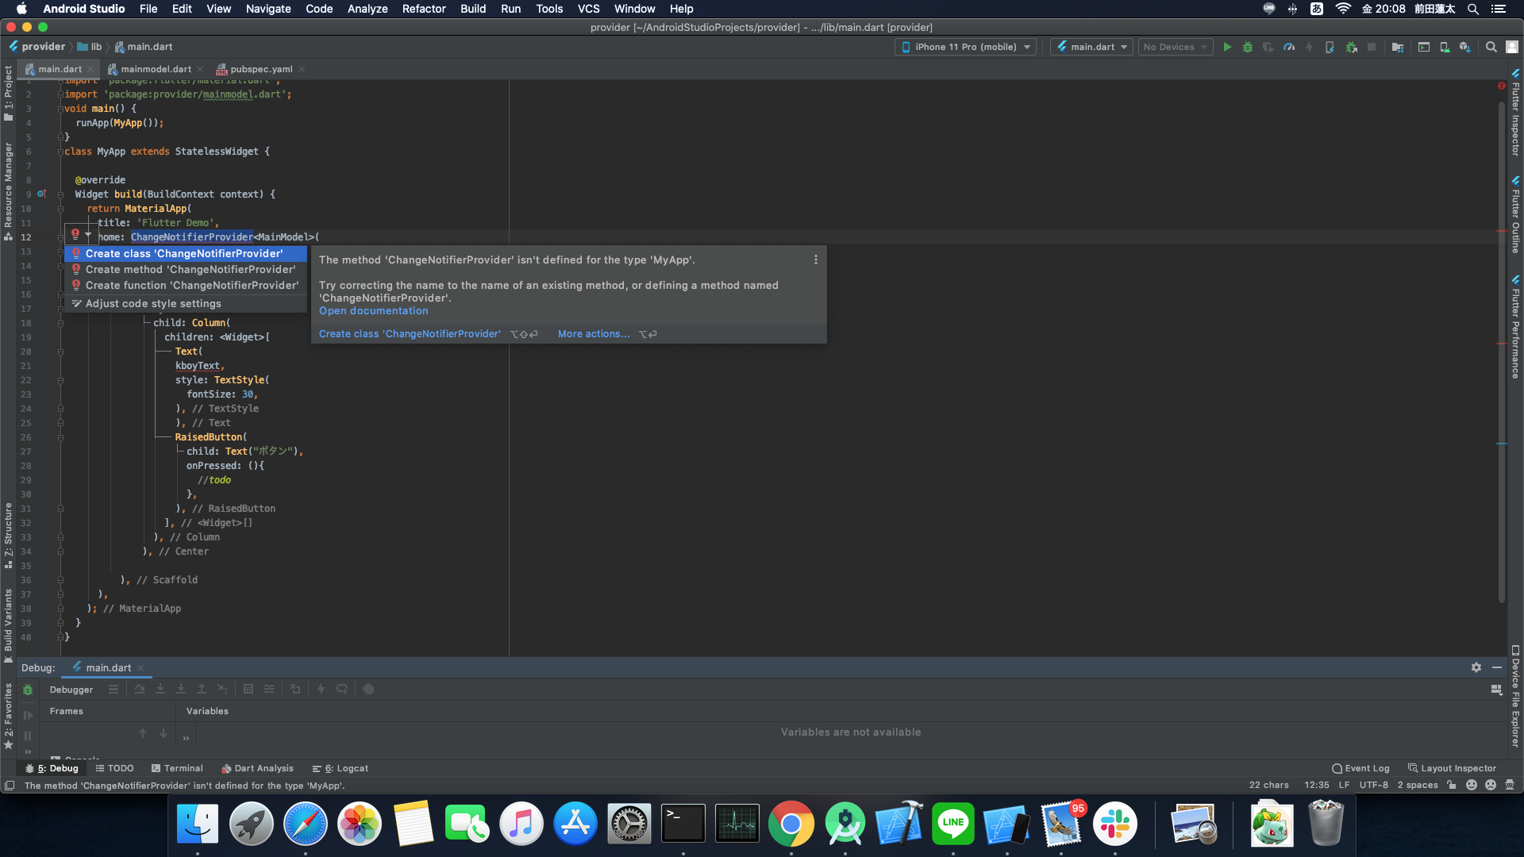Click the Search everywhere magnifier icon
The height and width of the screenshot is (857, 1524).
[x=1491, y=47]
